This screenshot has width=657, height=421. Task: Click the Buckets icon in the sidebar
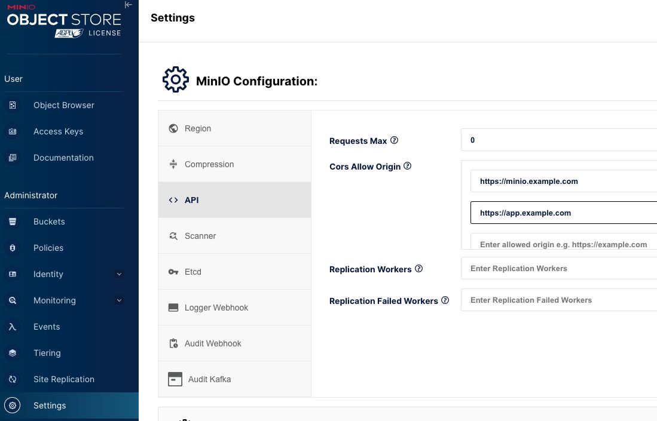(x=13, y=222)
